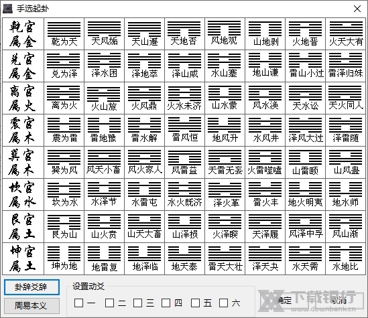Choose the 火水未济 hexagram

(184, 98)
